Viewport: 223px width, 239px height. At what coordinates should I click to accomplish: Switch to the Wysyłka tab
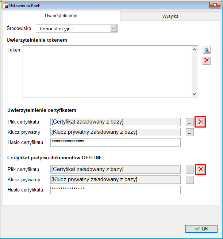coord(170,16)
